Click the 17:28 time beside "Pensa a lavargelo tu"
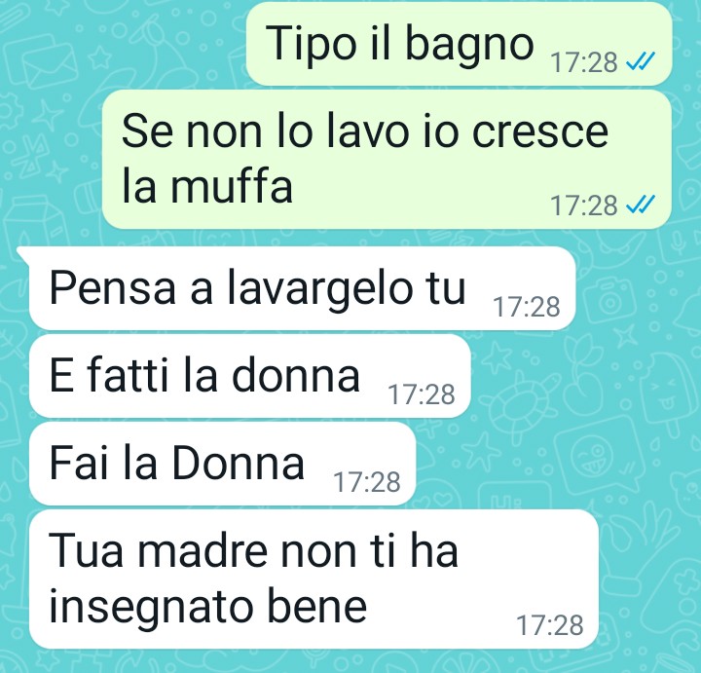This screenshot has width=701, height=673. (527, 307)
